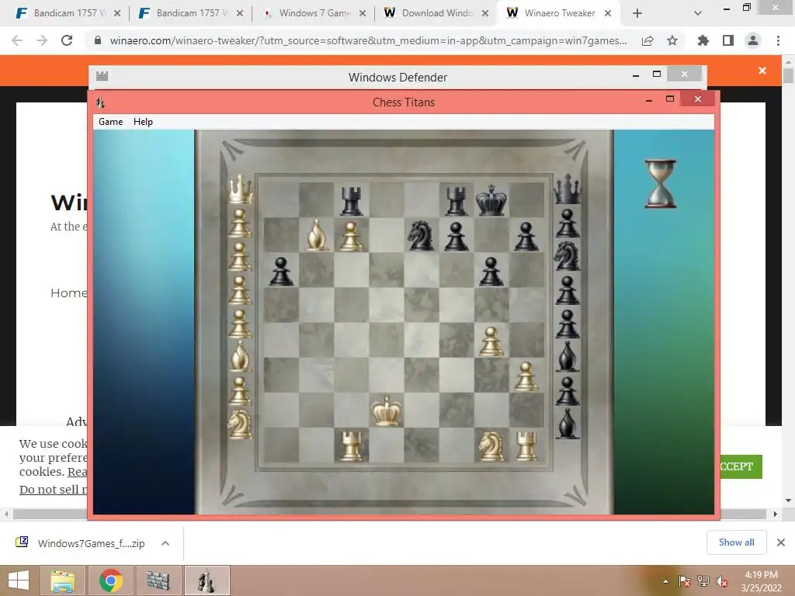Share this page from the address bar

[647, 40]
